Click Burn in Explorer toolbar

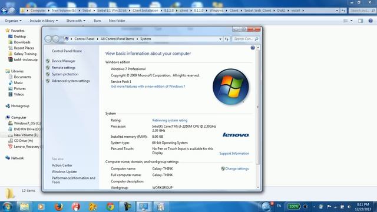tap(97, 21)
